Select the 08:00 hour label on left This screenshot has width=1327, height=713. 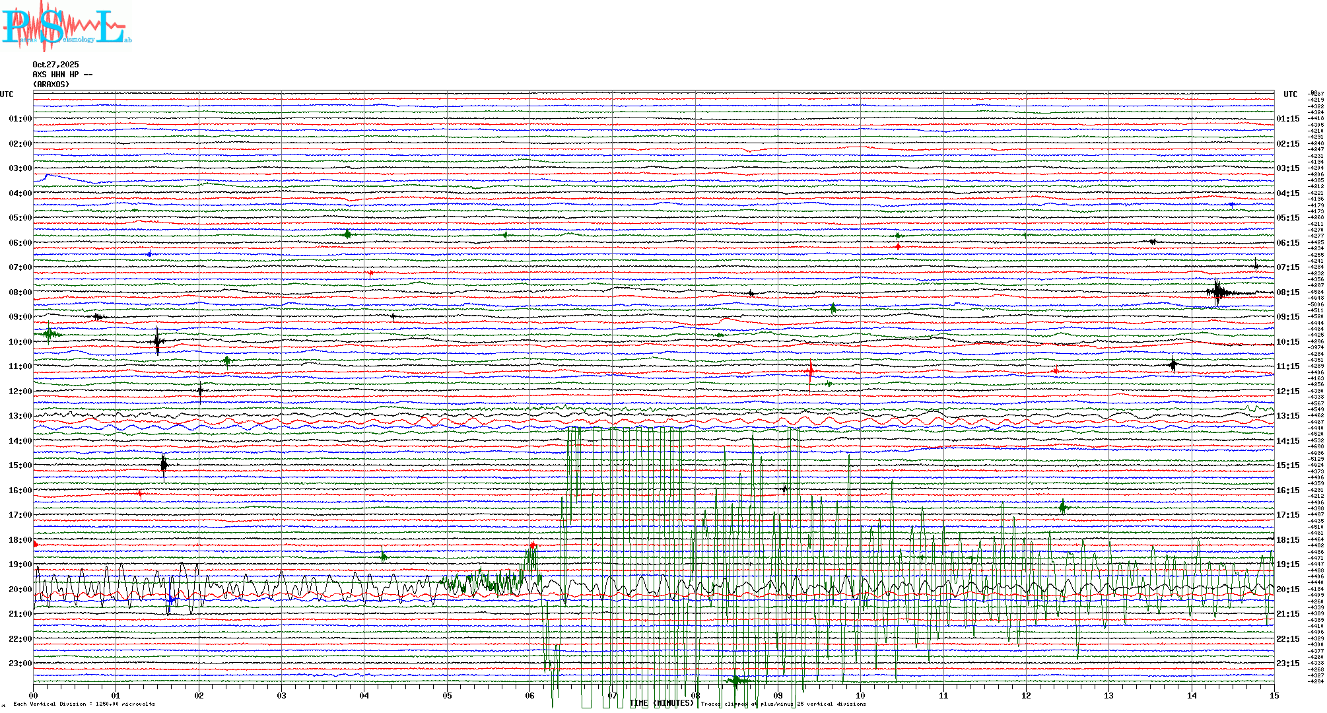[20, 292]
